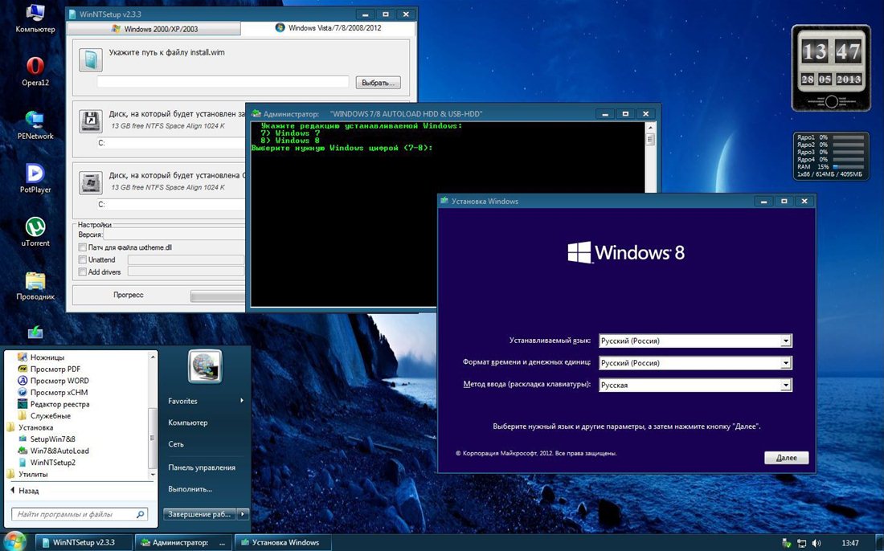Switch to Windows 2000/XP/2003 tab

tap(154, 29)
